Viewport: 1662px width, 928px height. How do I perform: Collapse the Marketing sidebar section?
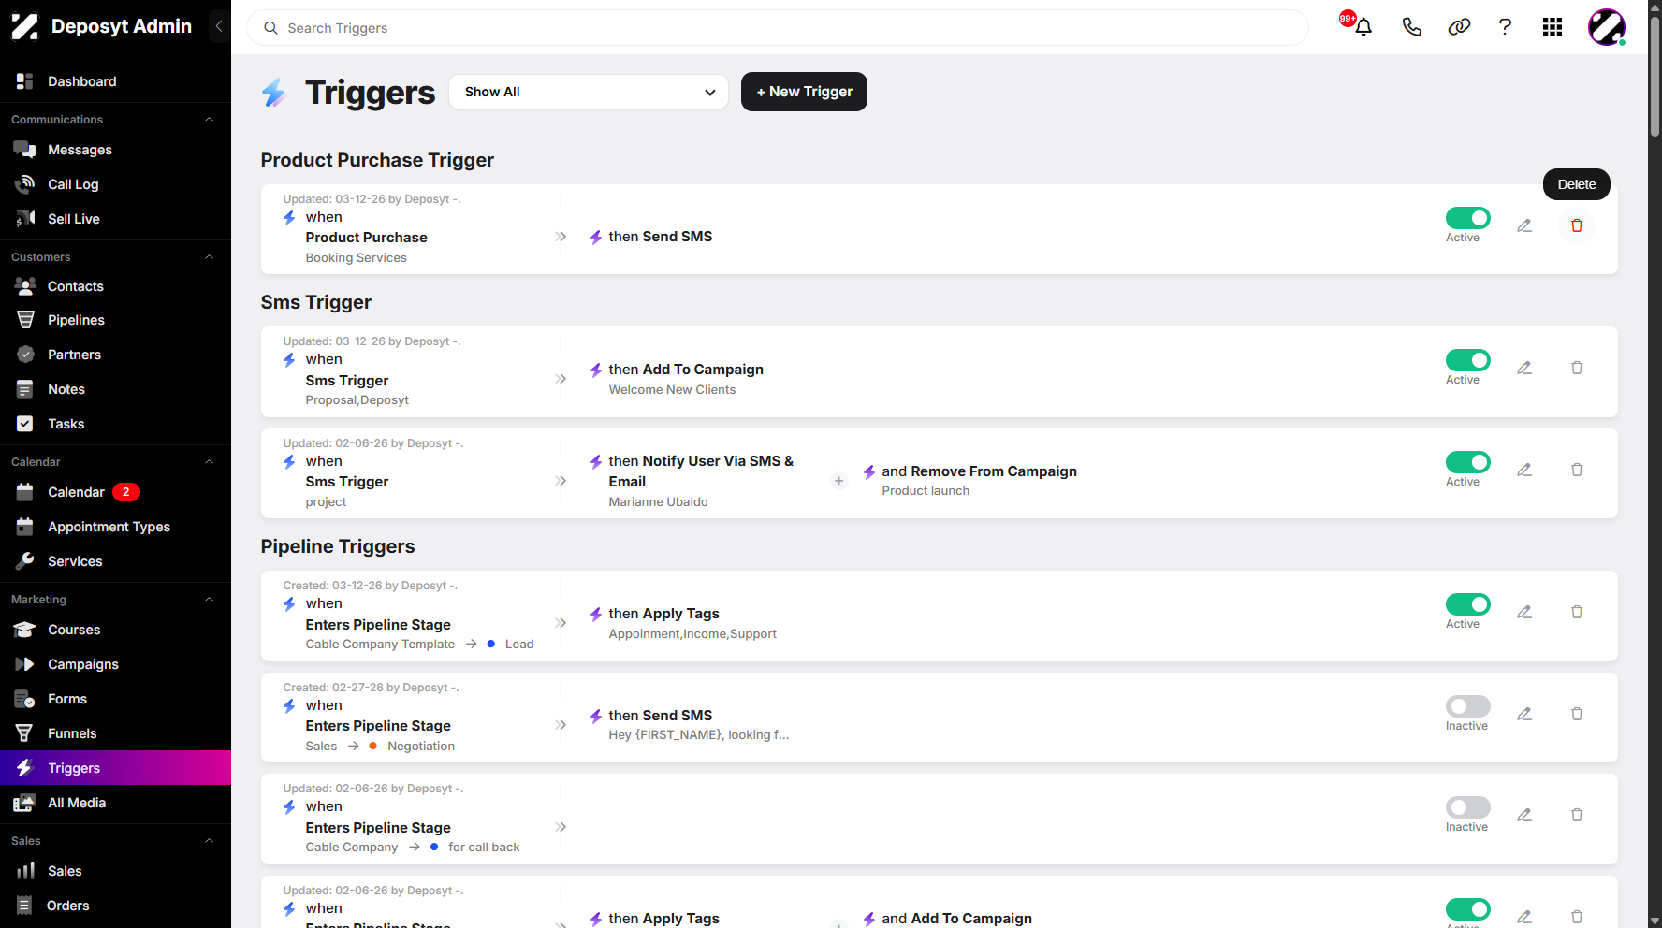[x=210, y=600]
